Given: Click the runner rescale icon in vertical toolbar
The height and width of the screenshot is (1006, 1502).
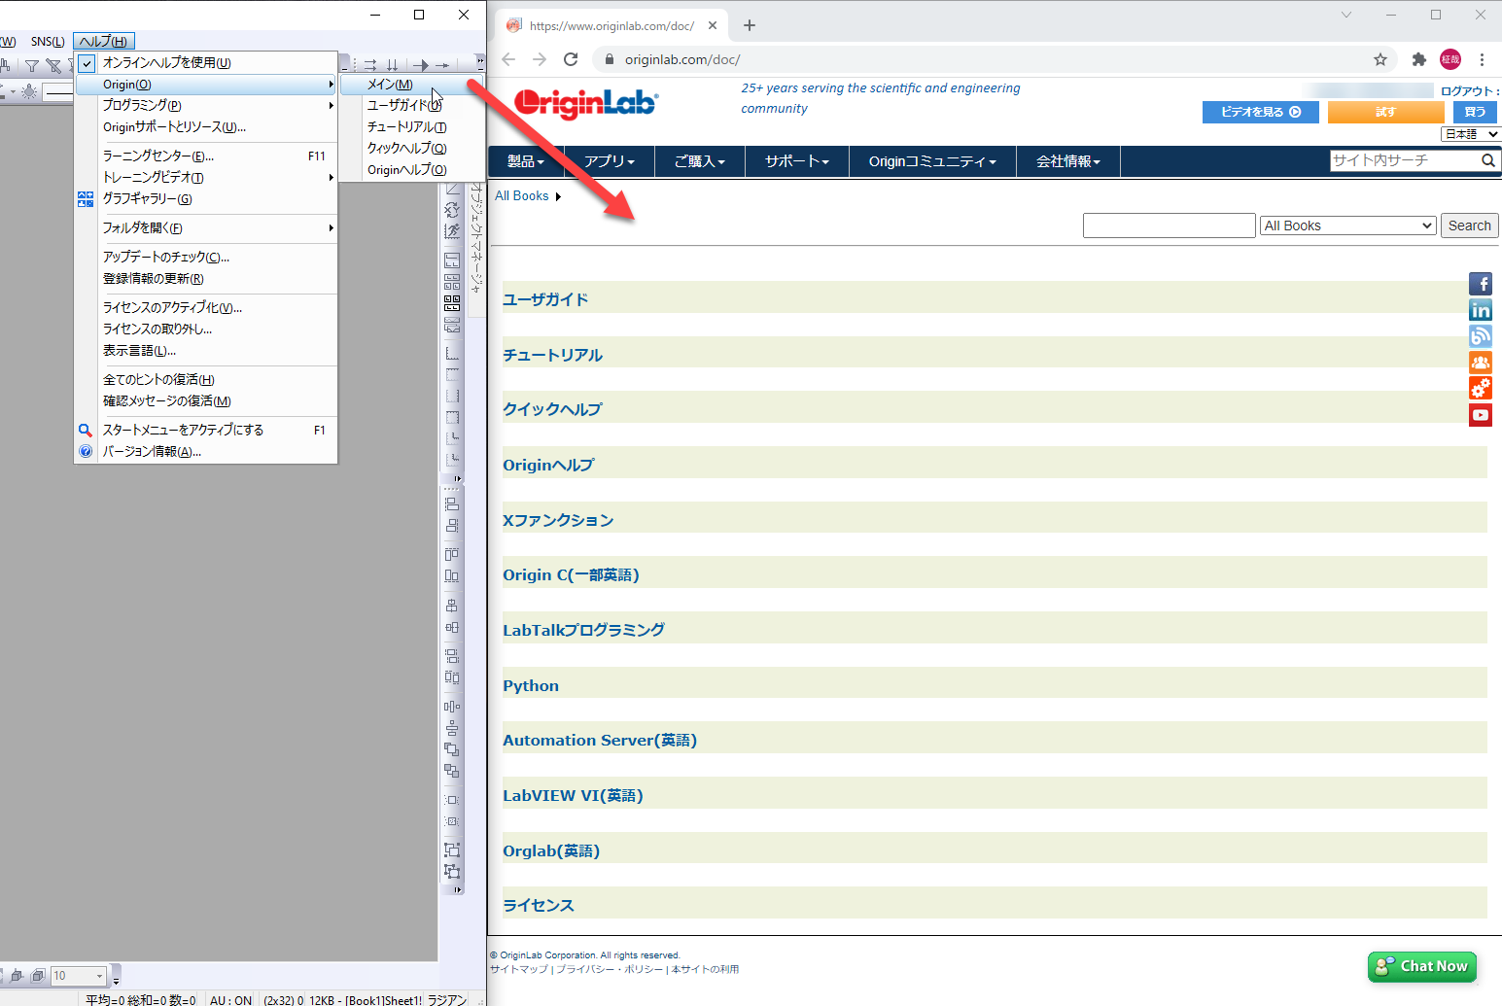Looking at the screenshot, I should 452,231.
